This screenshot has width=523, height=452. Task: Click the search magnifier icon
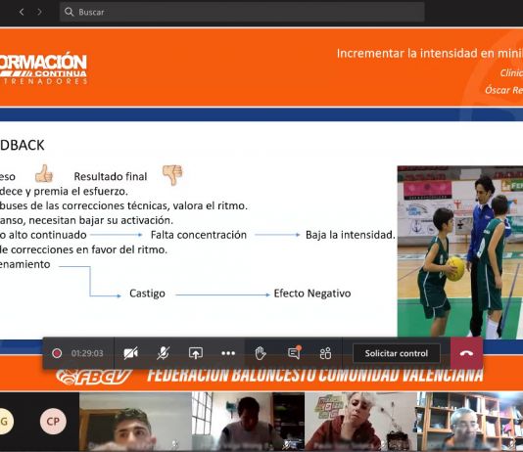pyautogui.click(x=69, y=12)
